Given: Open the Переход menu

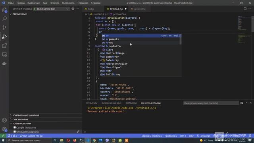Looking at the screenshot, I should 54,3.
